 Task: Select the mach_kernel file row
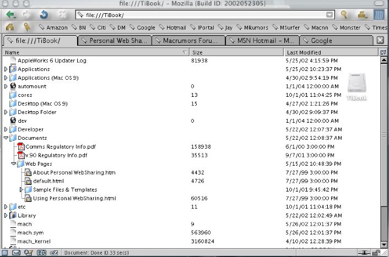tap(191, 241)
